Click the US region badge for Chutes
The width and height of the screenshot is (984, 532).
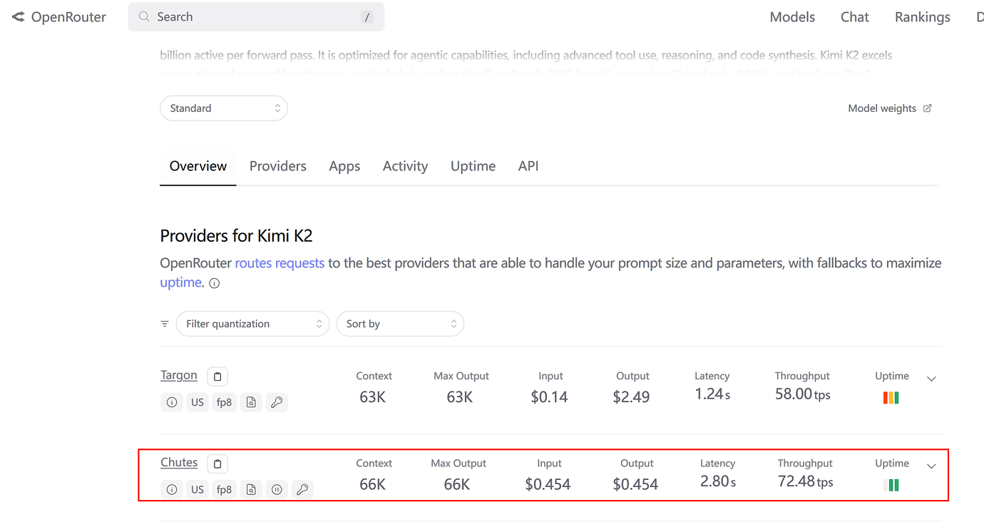[x=198, y=489]
